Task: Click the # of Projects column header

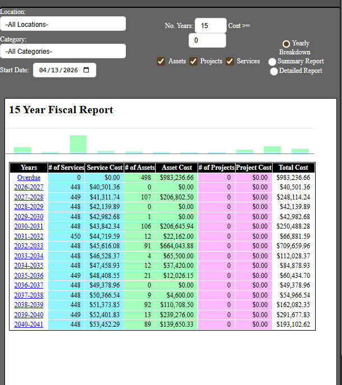Action: pos(217,168)
